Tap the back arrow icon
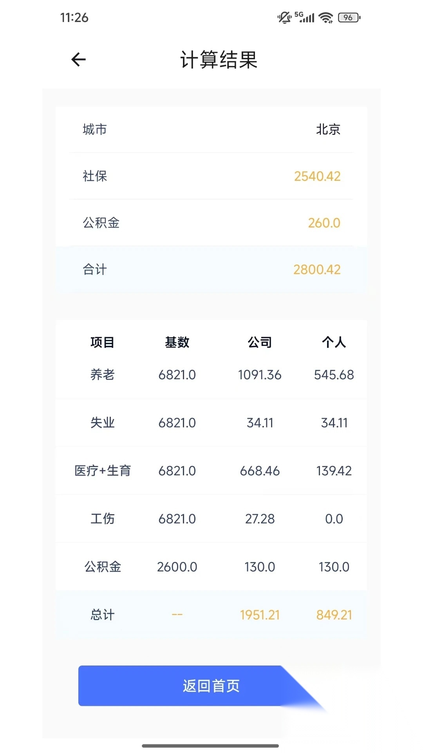The height and width of the screenshot is (753, 423). pyautogui.click(x=78, y=60)
